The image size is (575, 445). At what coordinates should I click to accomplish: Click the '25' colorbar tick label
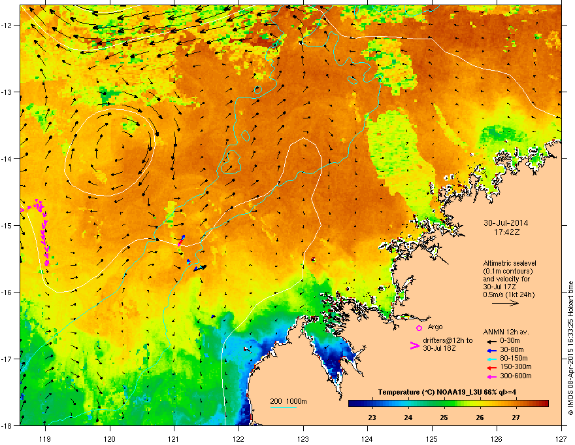444,418
